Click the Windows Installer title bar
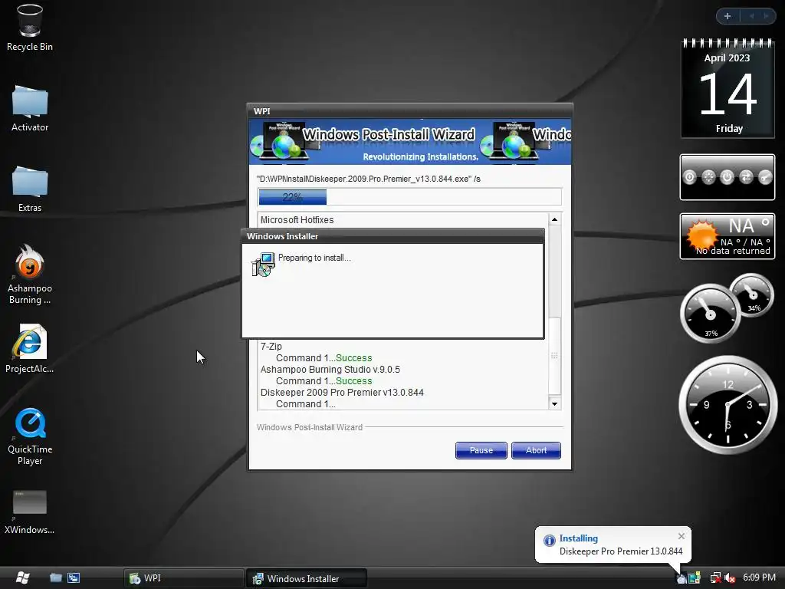 tap(392, 236)
